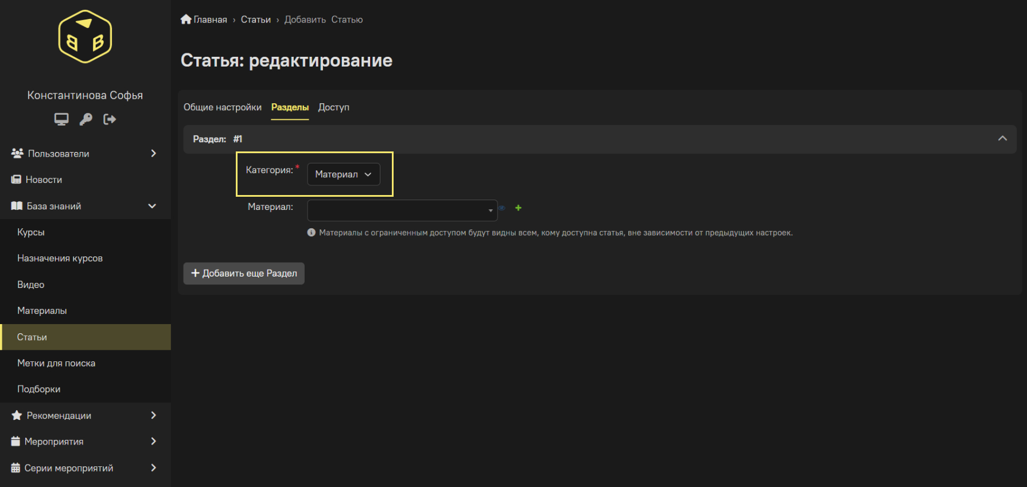Click the calendar grid icon beside Серии мероприятий
Screen dimensions: 1027x487
click(x=15, y=467)
